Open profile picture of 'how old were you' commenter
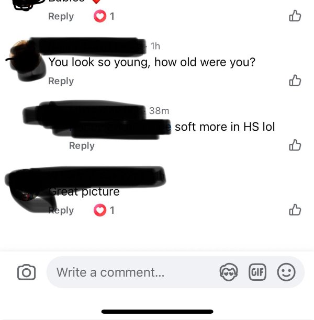 [x=27, y=60]
